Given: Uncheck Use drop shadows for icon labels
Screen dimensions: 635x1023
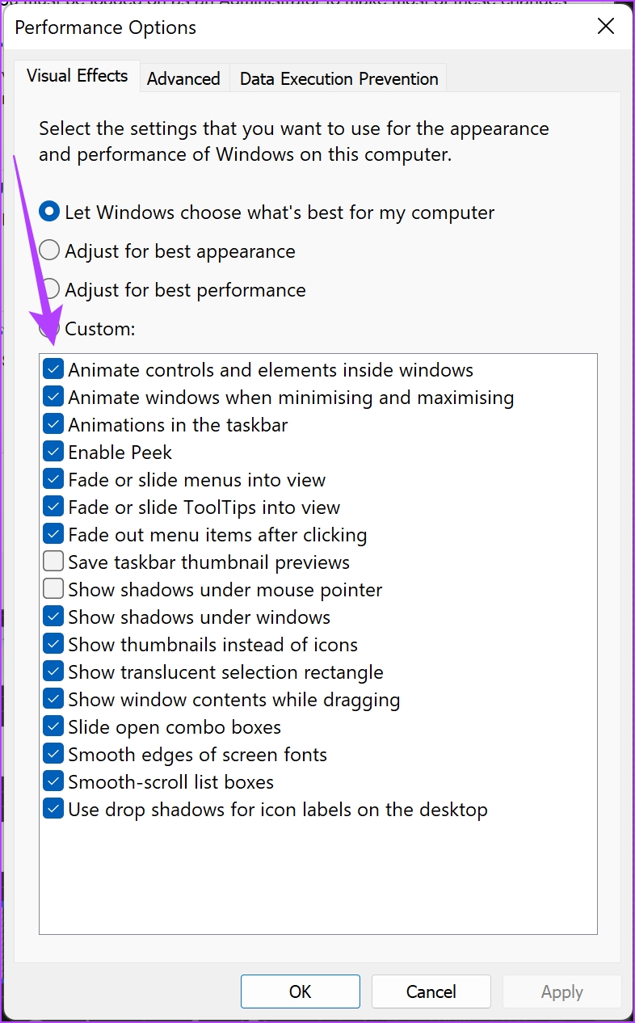Looking at the screenshot, I should click(53, 810).
